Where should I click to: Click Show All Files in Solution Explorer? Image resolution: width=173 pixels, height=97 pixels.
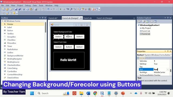pyautogui.click(x=144, y=22)
